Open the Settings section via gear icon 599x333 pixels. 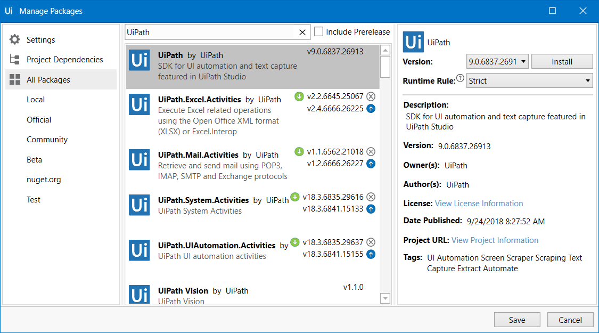click(x=13, y=39)
